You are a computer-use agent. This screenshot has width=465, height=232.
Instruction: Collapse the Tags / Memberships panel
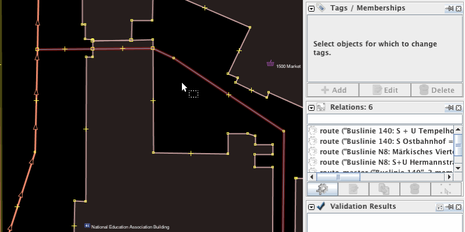pyautogui.click(x=311, y=9)
